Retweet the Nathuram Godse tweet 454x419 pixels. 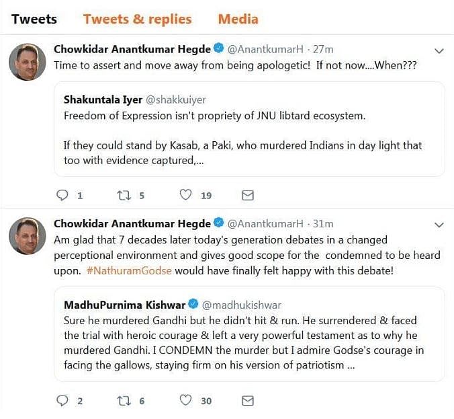tap(124, 400)
